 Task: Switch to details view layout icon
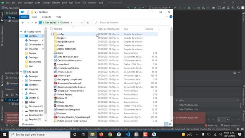(166, 124)
